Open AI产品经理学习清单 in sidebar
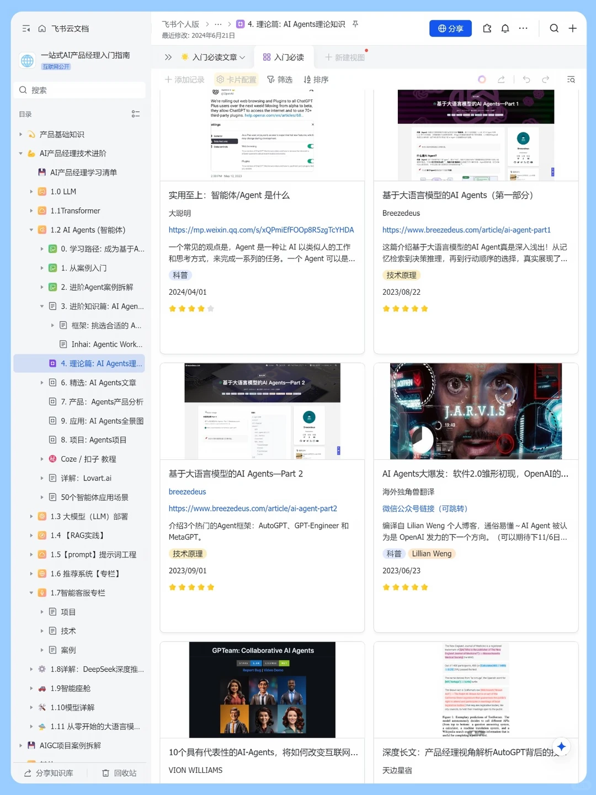Image resolution: width=596 pixels, height=795 pixels. [83, 172]
